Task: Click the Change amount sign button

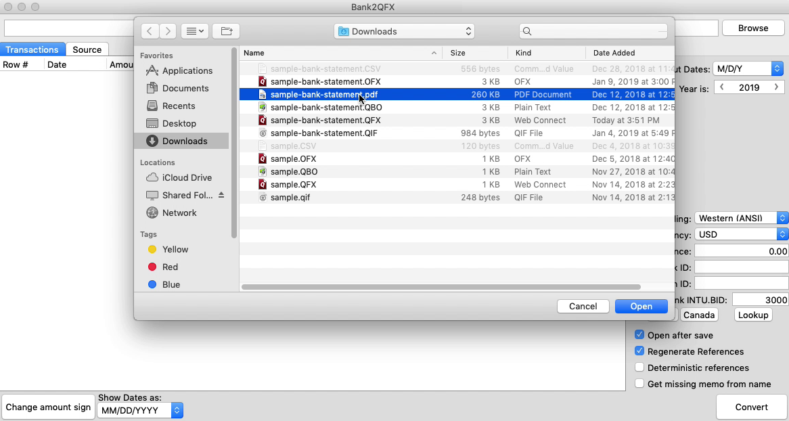Action: (48, 407)
